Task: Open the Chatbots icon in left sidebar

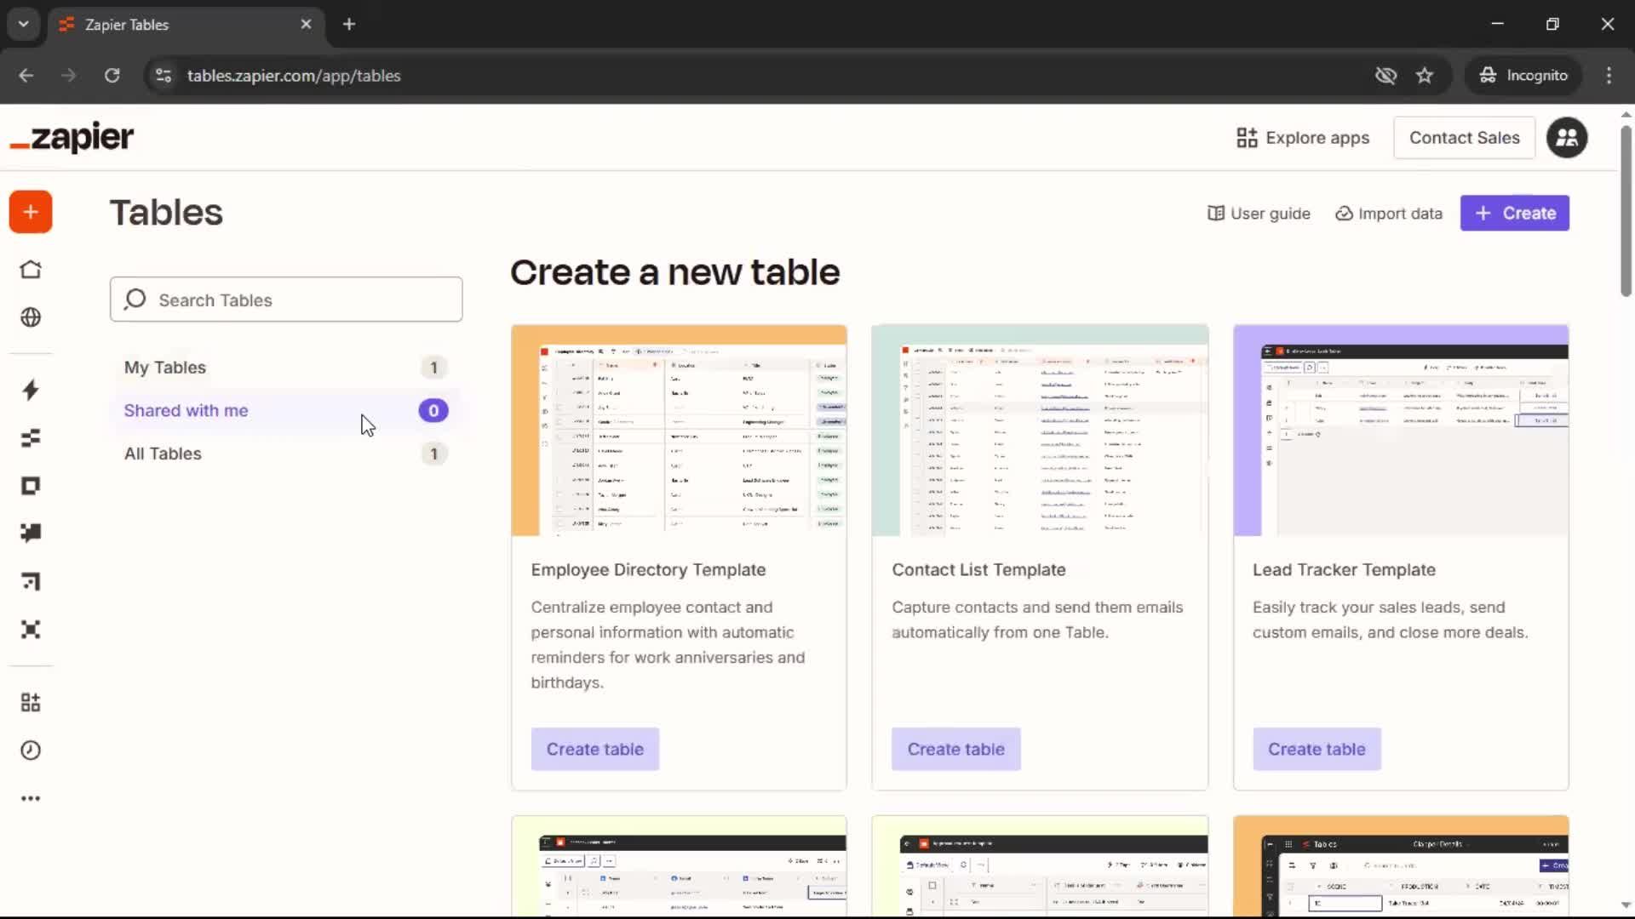Action: (31, 534)
